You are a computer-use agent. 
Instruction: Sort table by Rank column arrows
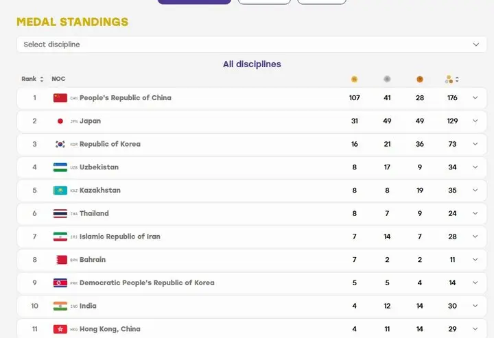click(x=42, y=80)
